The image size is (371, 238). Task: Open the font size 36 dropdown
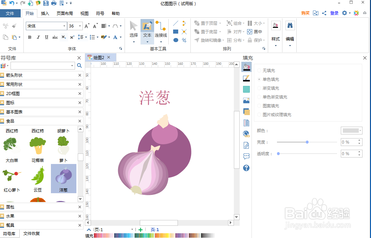coord(80,26)
